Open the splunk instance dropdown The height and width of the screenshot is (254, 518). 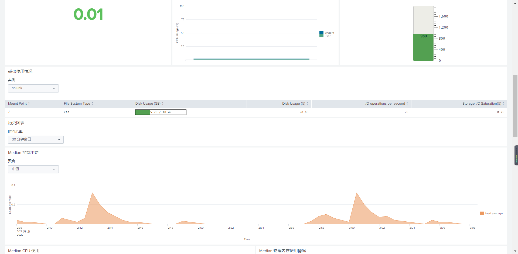click(33, 88)
